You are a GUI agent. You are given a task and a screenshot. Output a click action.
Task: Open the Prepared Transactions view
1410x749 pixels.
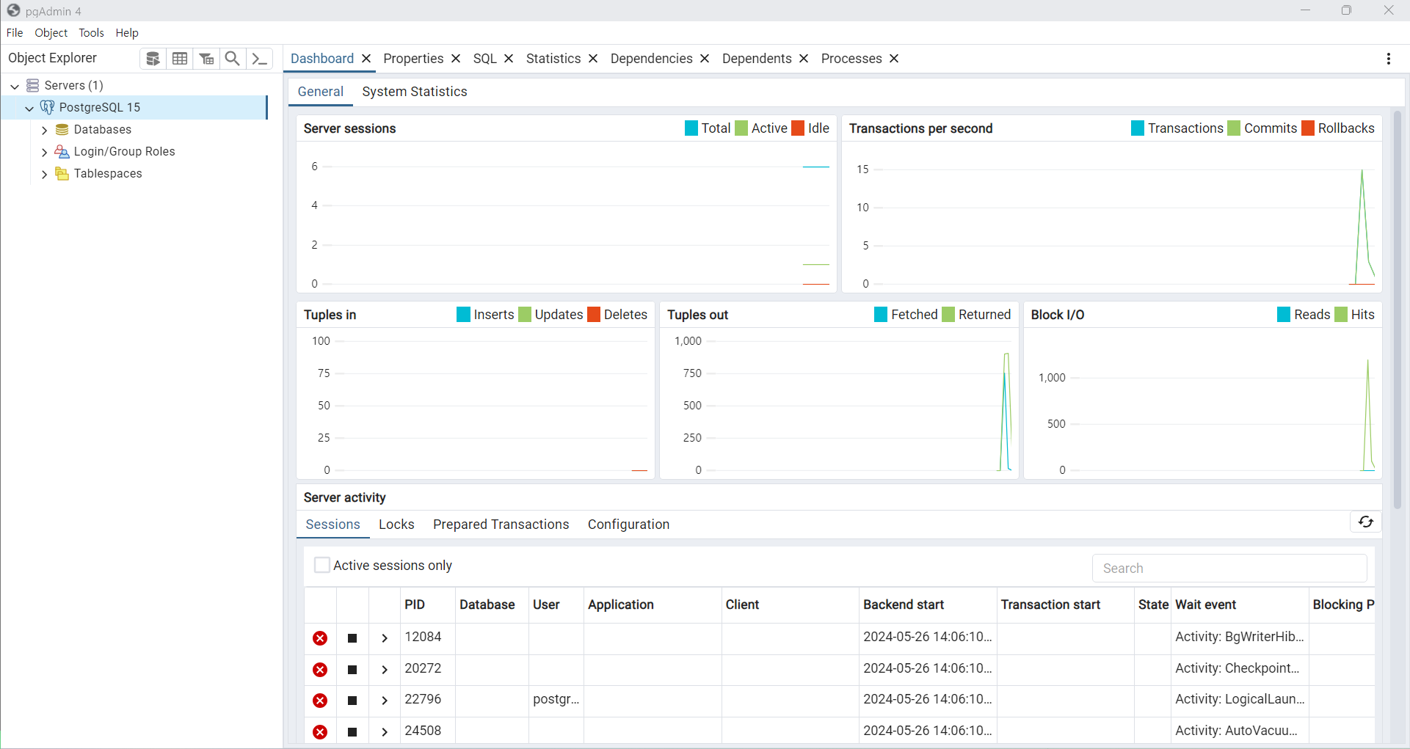(501, 525)
